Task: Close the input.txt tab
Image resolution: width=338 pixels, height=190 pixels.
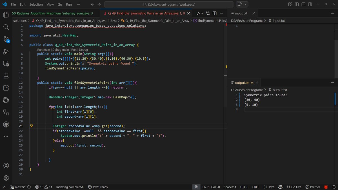Action: [253, 13]
